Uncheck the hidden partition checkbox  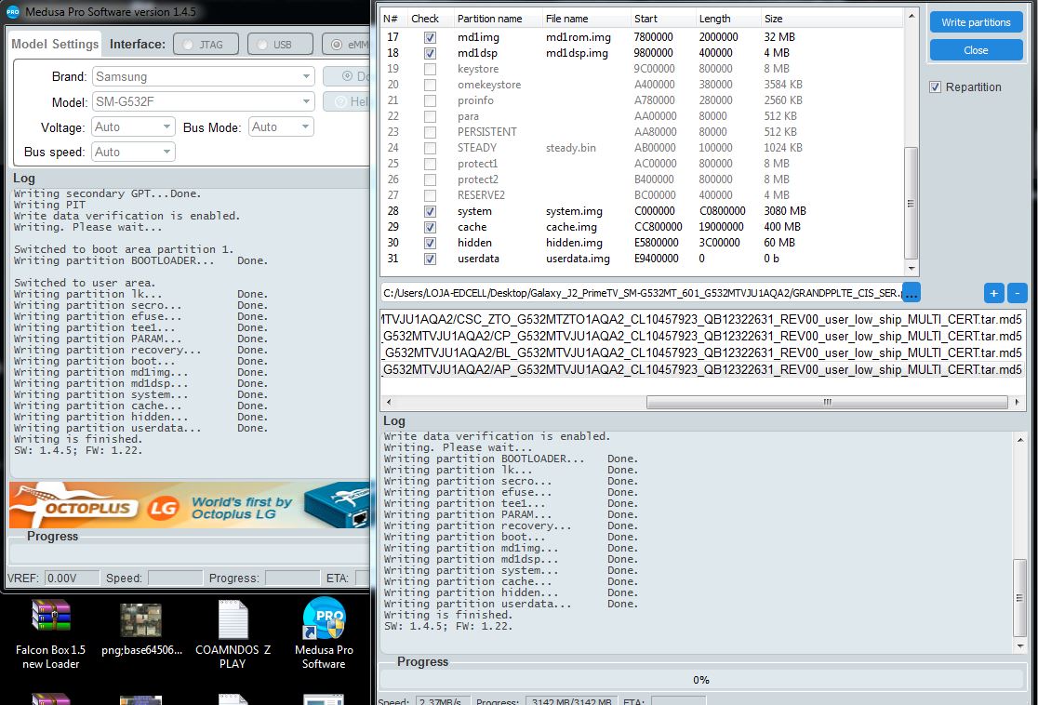click(x=431, y=244)
